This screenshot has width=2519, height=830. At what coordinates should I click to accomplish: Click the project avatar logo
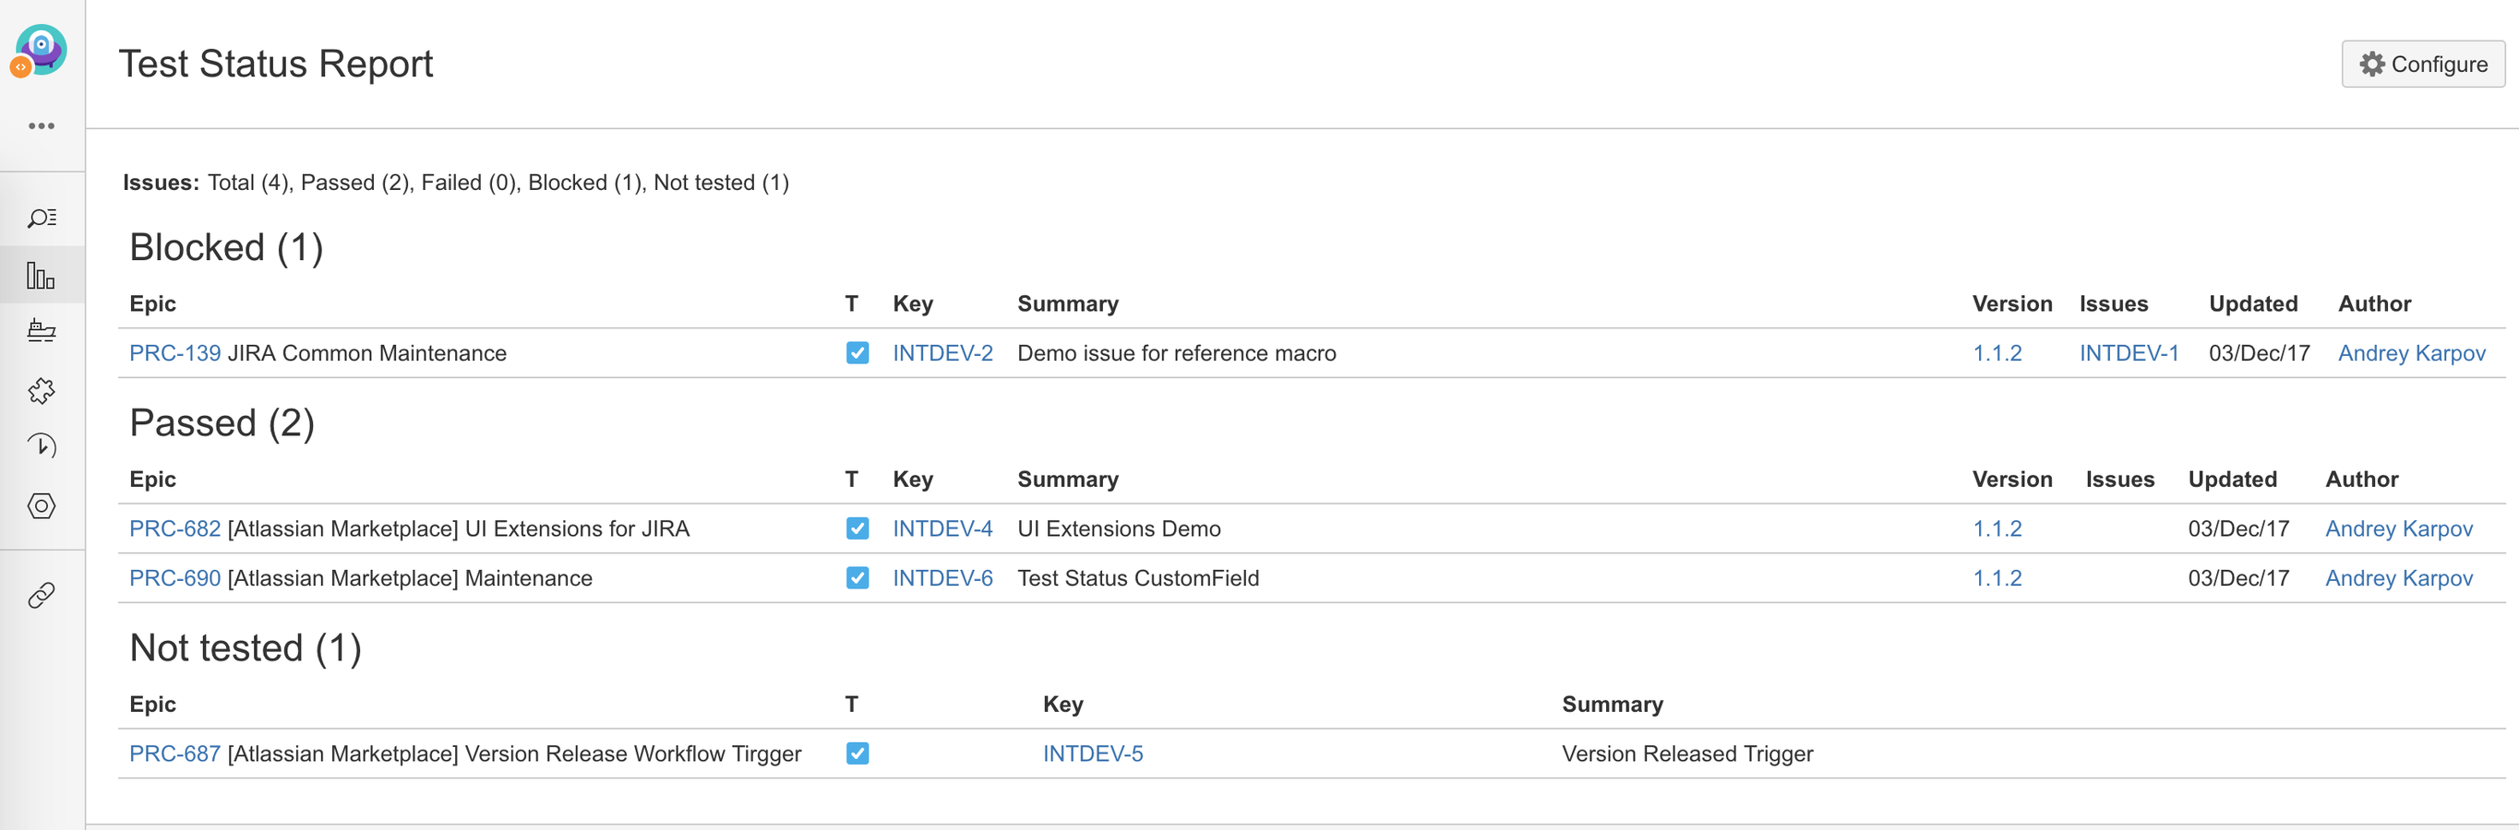click(39, 51)
